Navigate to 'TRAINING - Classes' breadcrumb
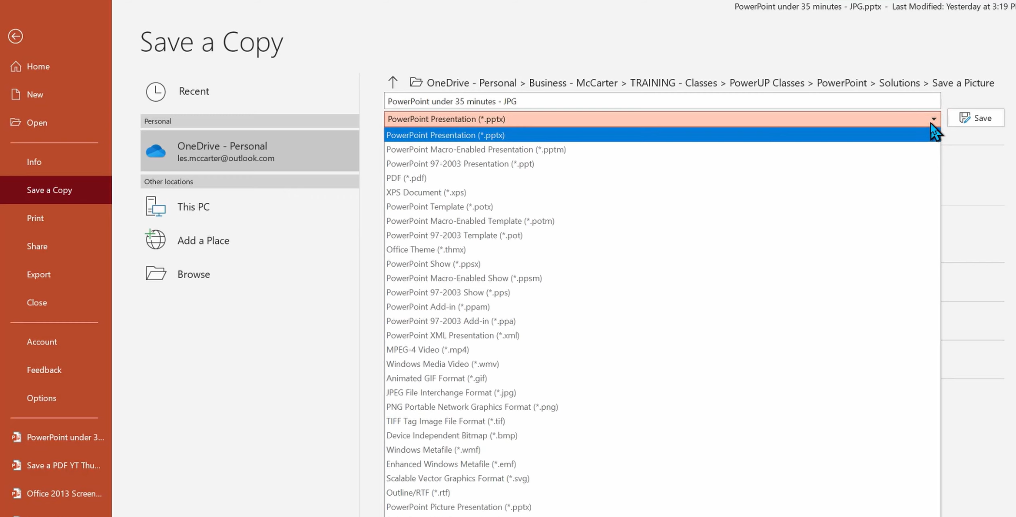Screen dimensions: 1016x517 (x=673, y=83)
